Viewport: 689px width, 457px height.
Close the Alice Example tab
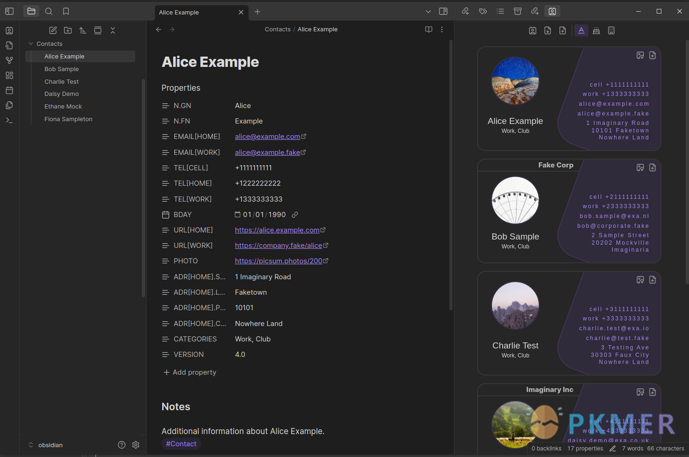click(241, 12)
